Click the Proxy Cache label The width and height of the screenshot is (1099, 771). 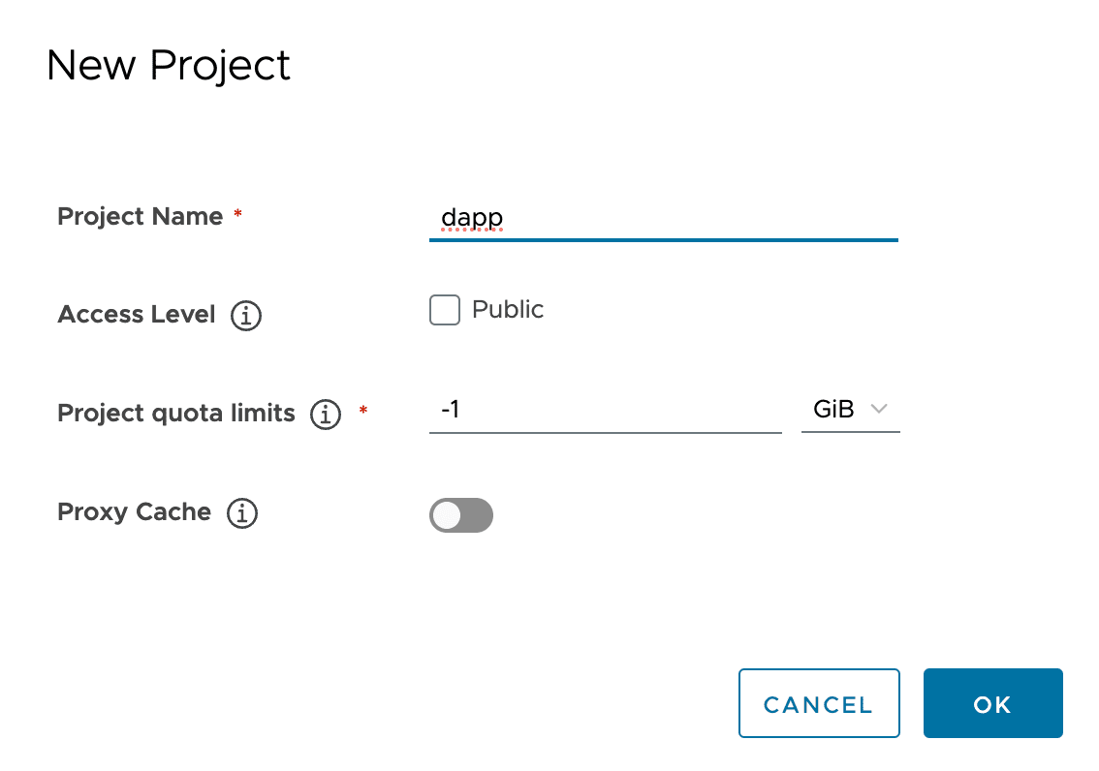(135, 512)
